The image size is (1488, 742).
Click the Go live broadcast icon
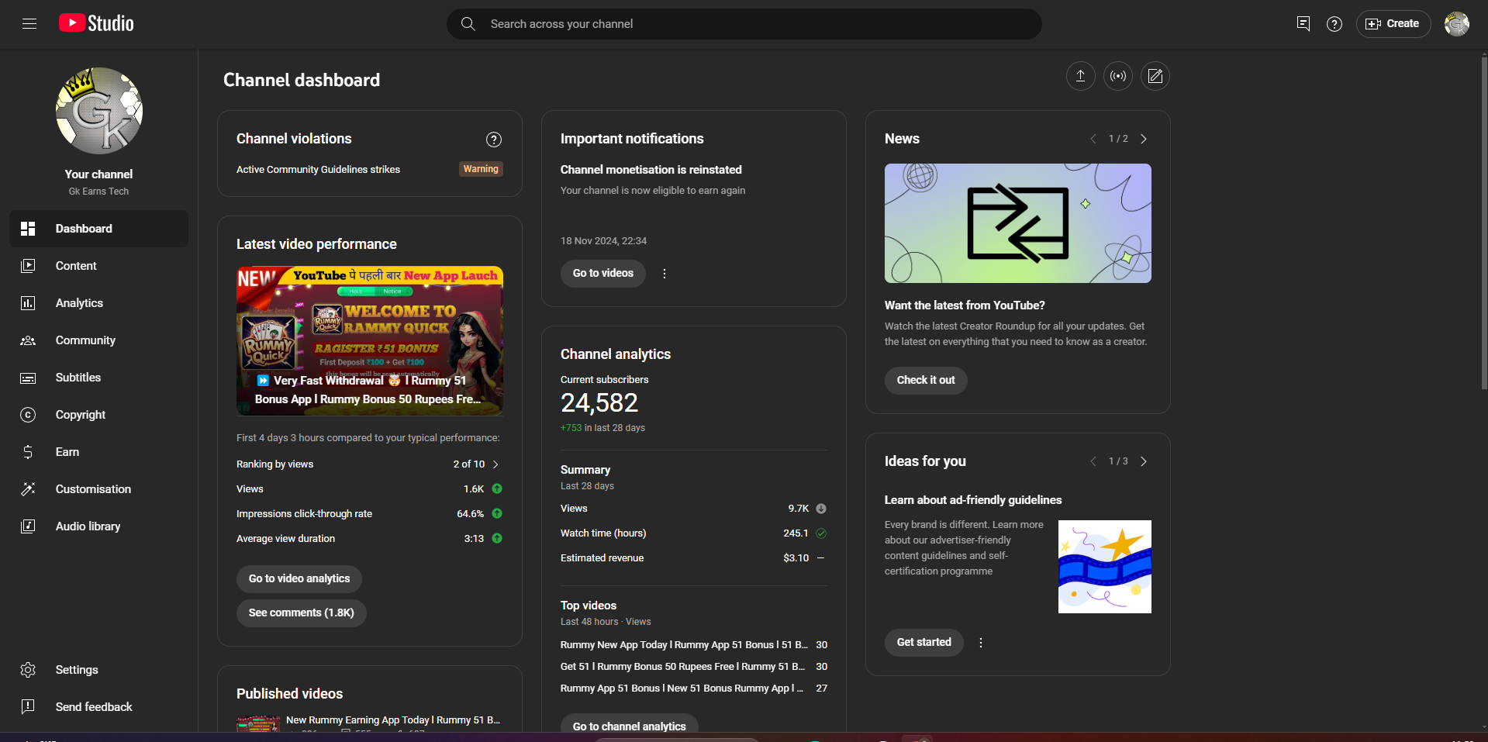coord(1118,76)
